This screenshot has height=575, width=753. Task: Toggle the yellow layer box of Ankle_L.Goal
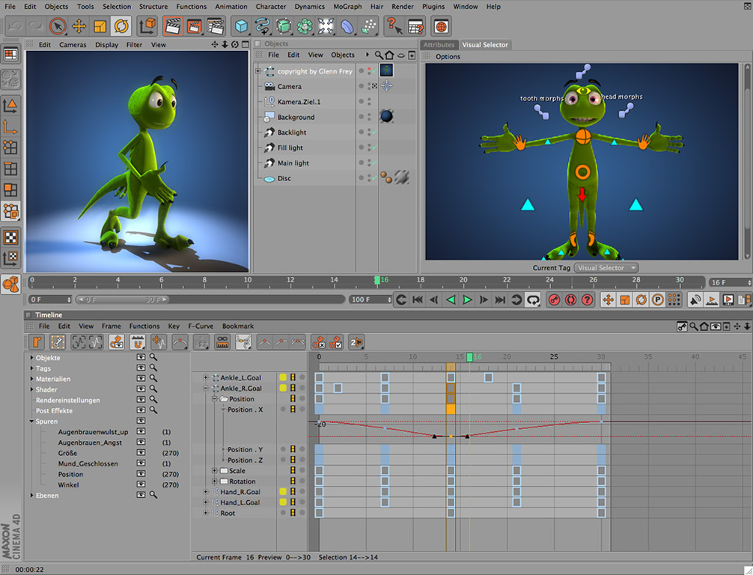pos(283,378)
